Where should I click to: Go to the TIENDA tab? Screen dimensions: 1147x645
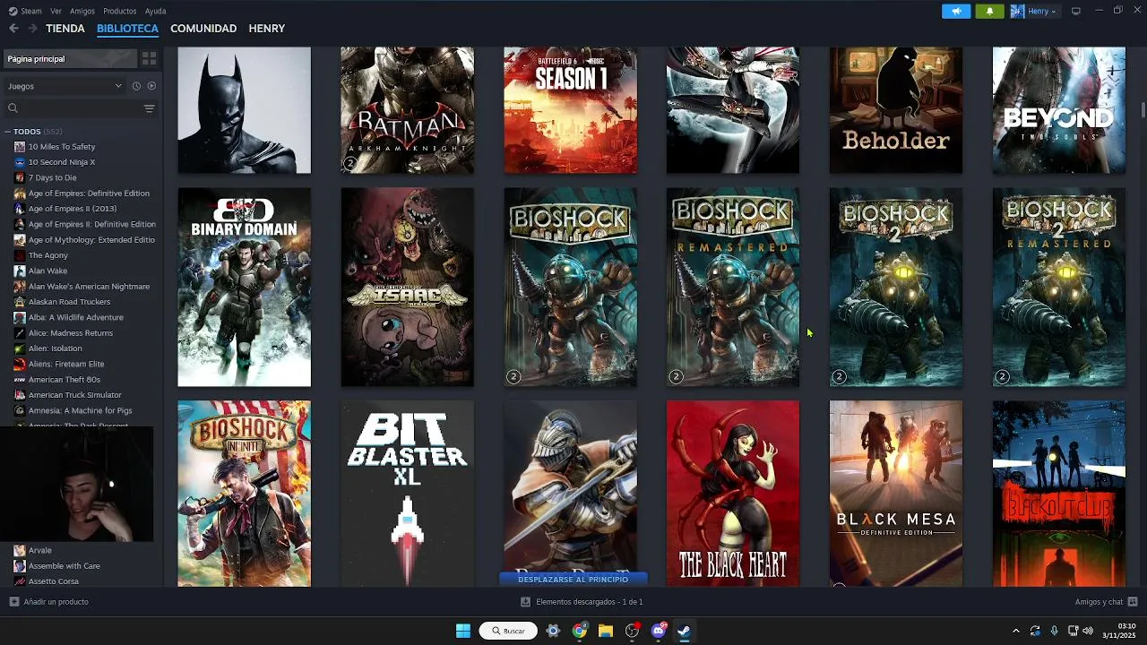pos(65,29)
